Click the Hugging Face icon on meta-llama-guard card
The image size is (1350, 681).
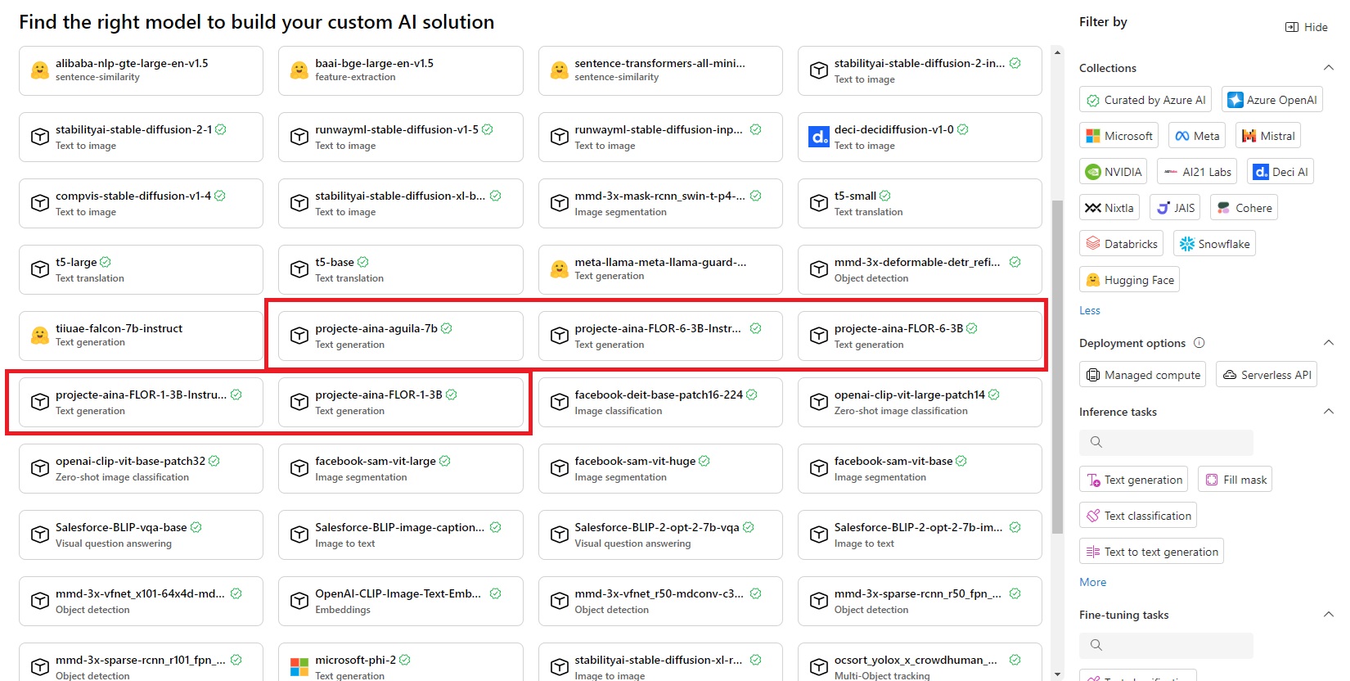(560, 269)
